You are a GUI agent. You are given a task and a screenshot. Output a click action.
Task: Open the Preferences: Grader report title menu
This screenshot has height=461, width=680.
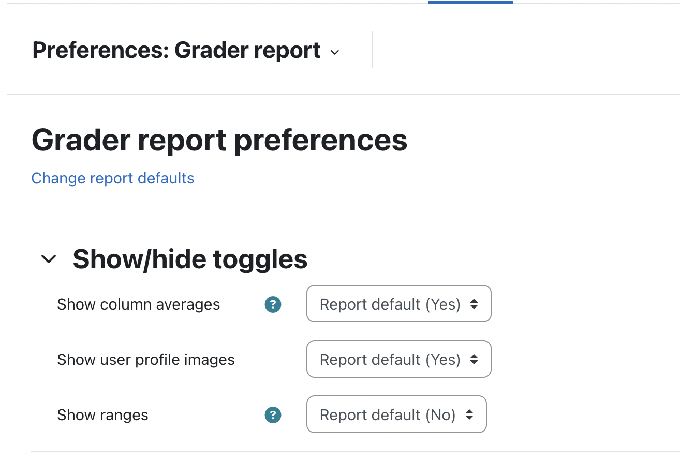pyautogui.click(x=186, y=51)
